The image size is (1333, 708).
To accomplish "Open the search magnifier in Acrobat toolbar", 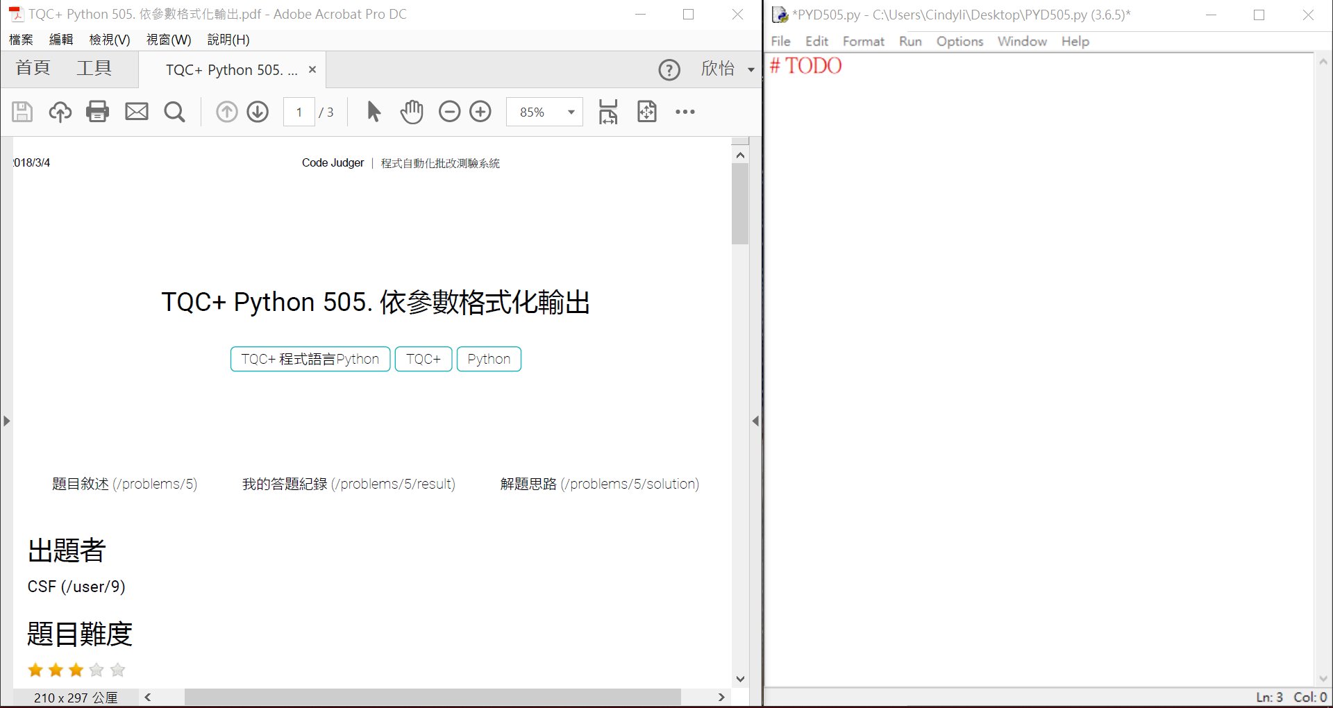I will coord(174,112).
